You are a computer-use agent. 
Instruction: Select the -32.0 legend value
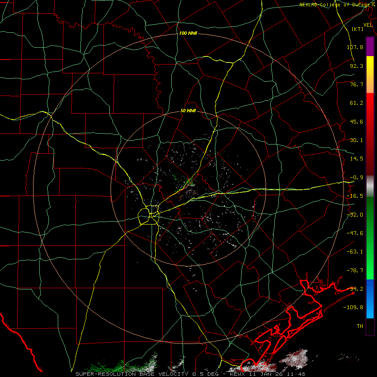pos(355,215)
